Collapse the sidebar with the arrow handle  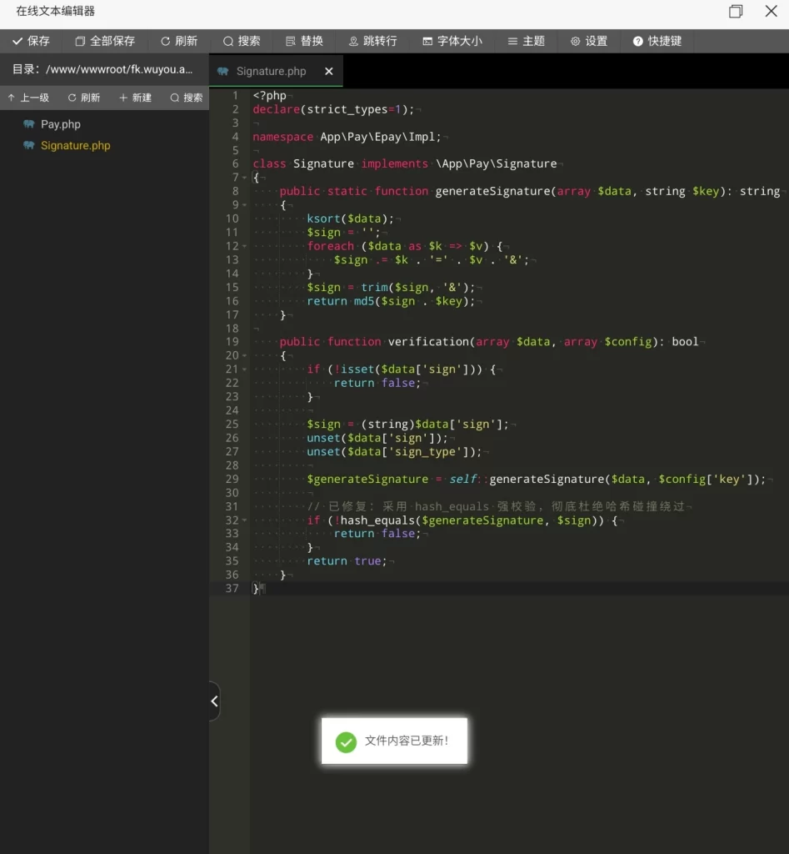214,701
